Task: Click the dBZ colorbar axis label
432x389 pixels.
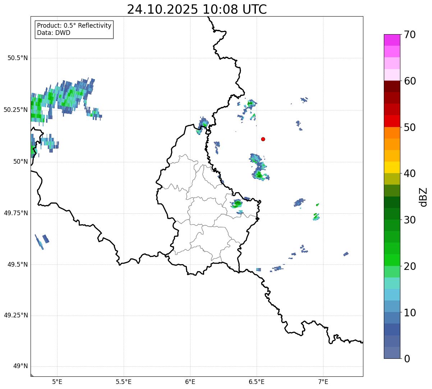Action: (423, 197)
